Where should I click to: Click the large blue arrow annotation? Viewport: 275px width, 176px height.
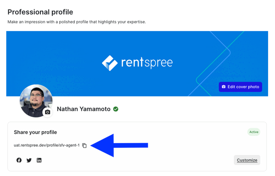point(119,145)
